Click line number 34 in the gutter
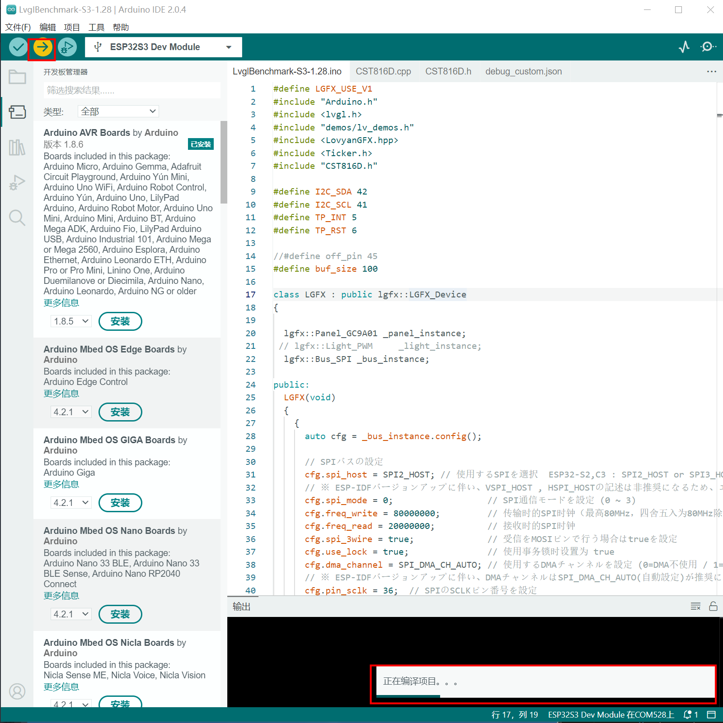This screenshot has width=723, height=723. 250,513
